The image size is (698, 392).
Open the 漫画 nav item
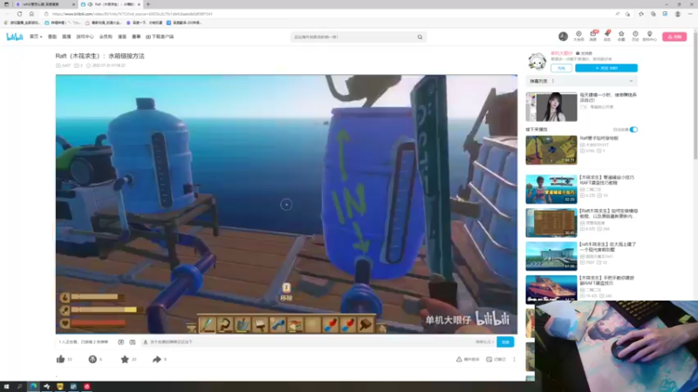122,37
